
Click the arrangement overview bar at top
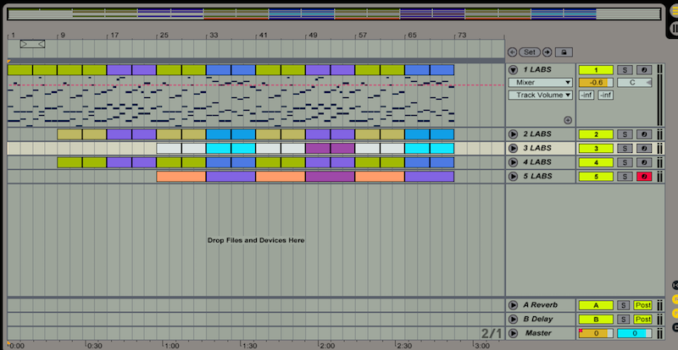point(334,14)
